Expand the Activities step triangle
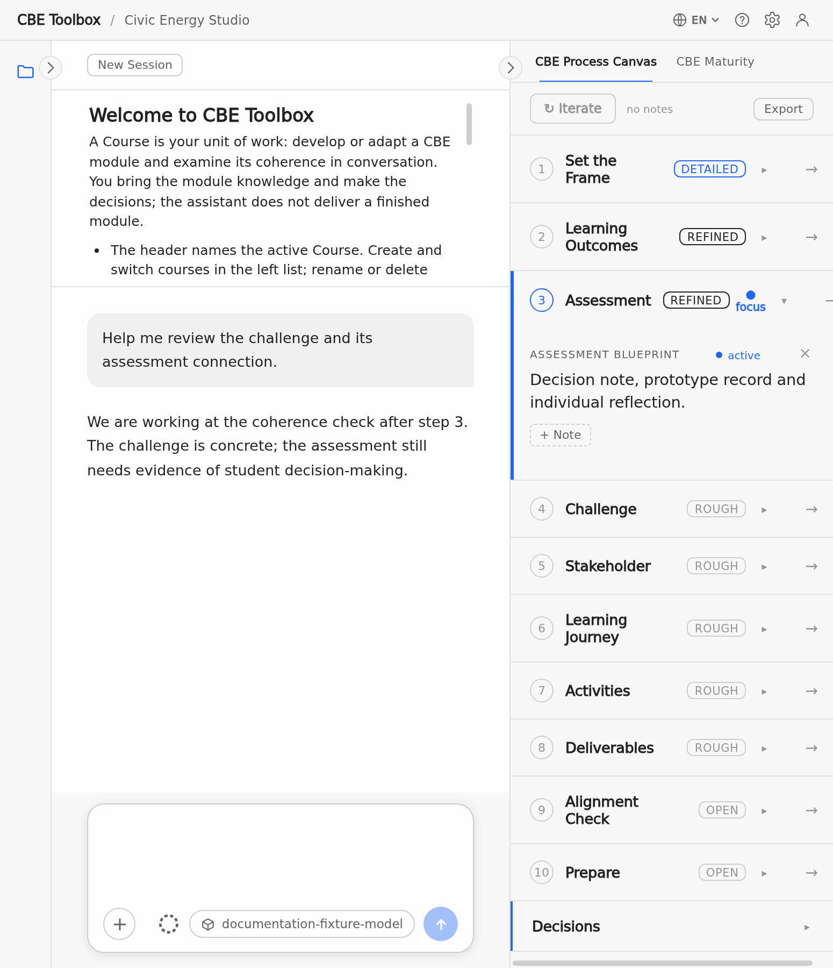The height and width of the screenshot is (968, 833). 764,692
